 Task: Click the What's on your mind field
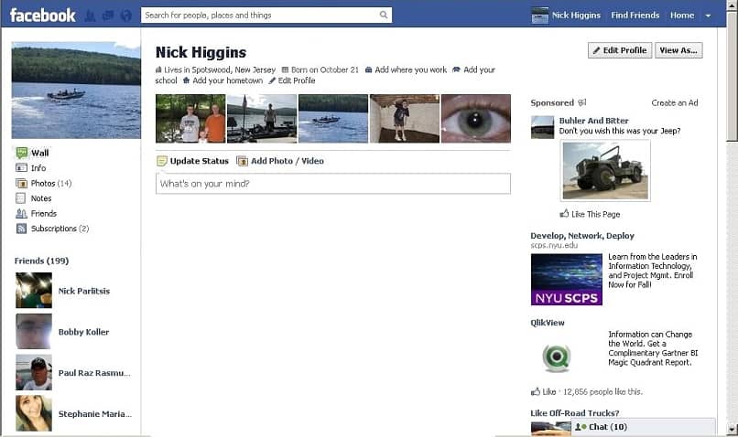point(332,184)
